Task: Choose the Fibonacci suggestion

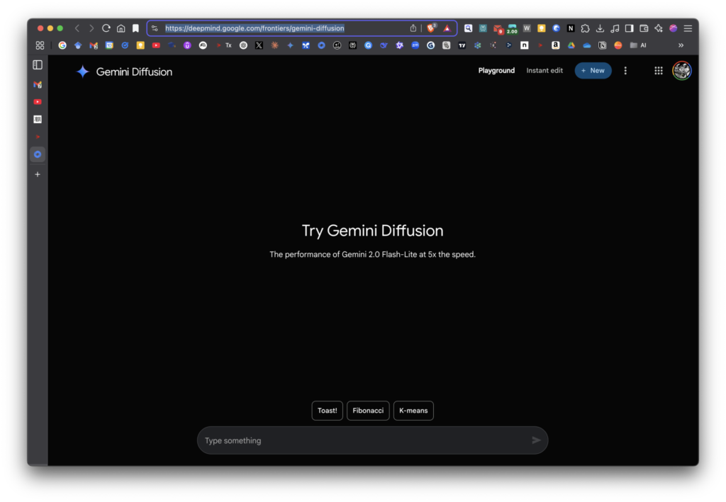Action: point(368,411)
